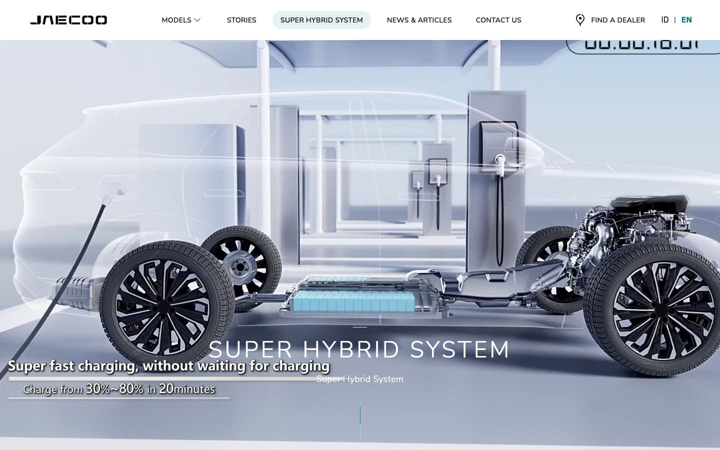Image resolution: width=720 pixels, height=450 pixels.
Task: Open News & Articles
Action: [x=419, y=20]
